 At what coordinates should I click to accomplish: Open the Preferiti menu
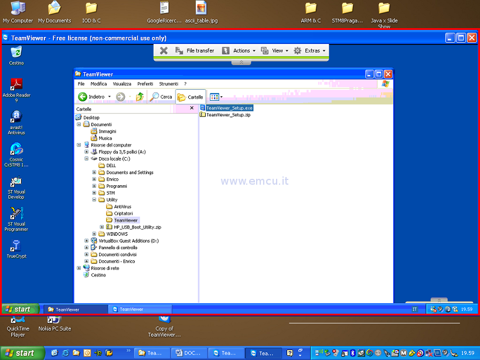click(145, 84)
